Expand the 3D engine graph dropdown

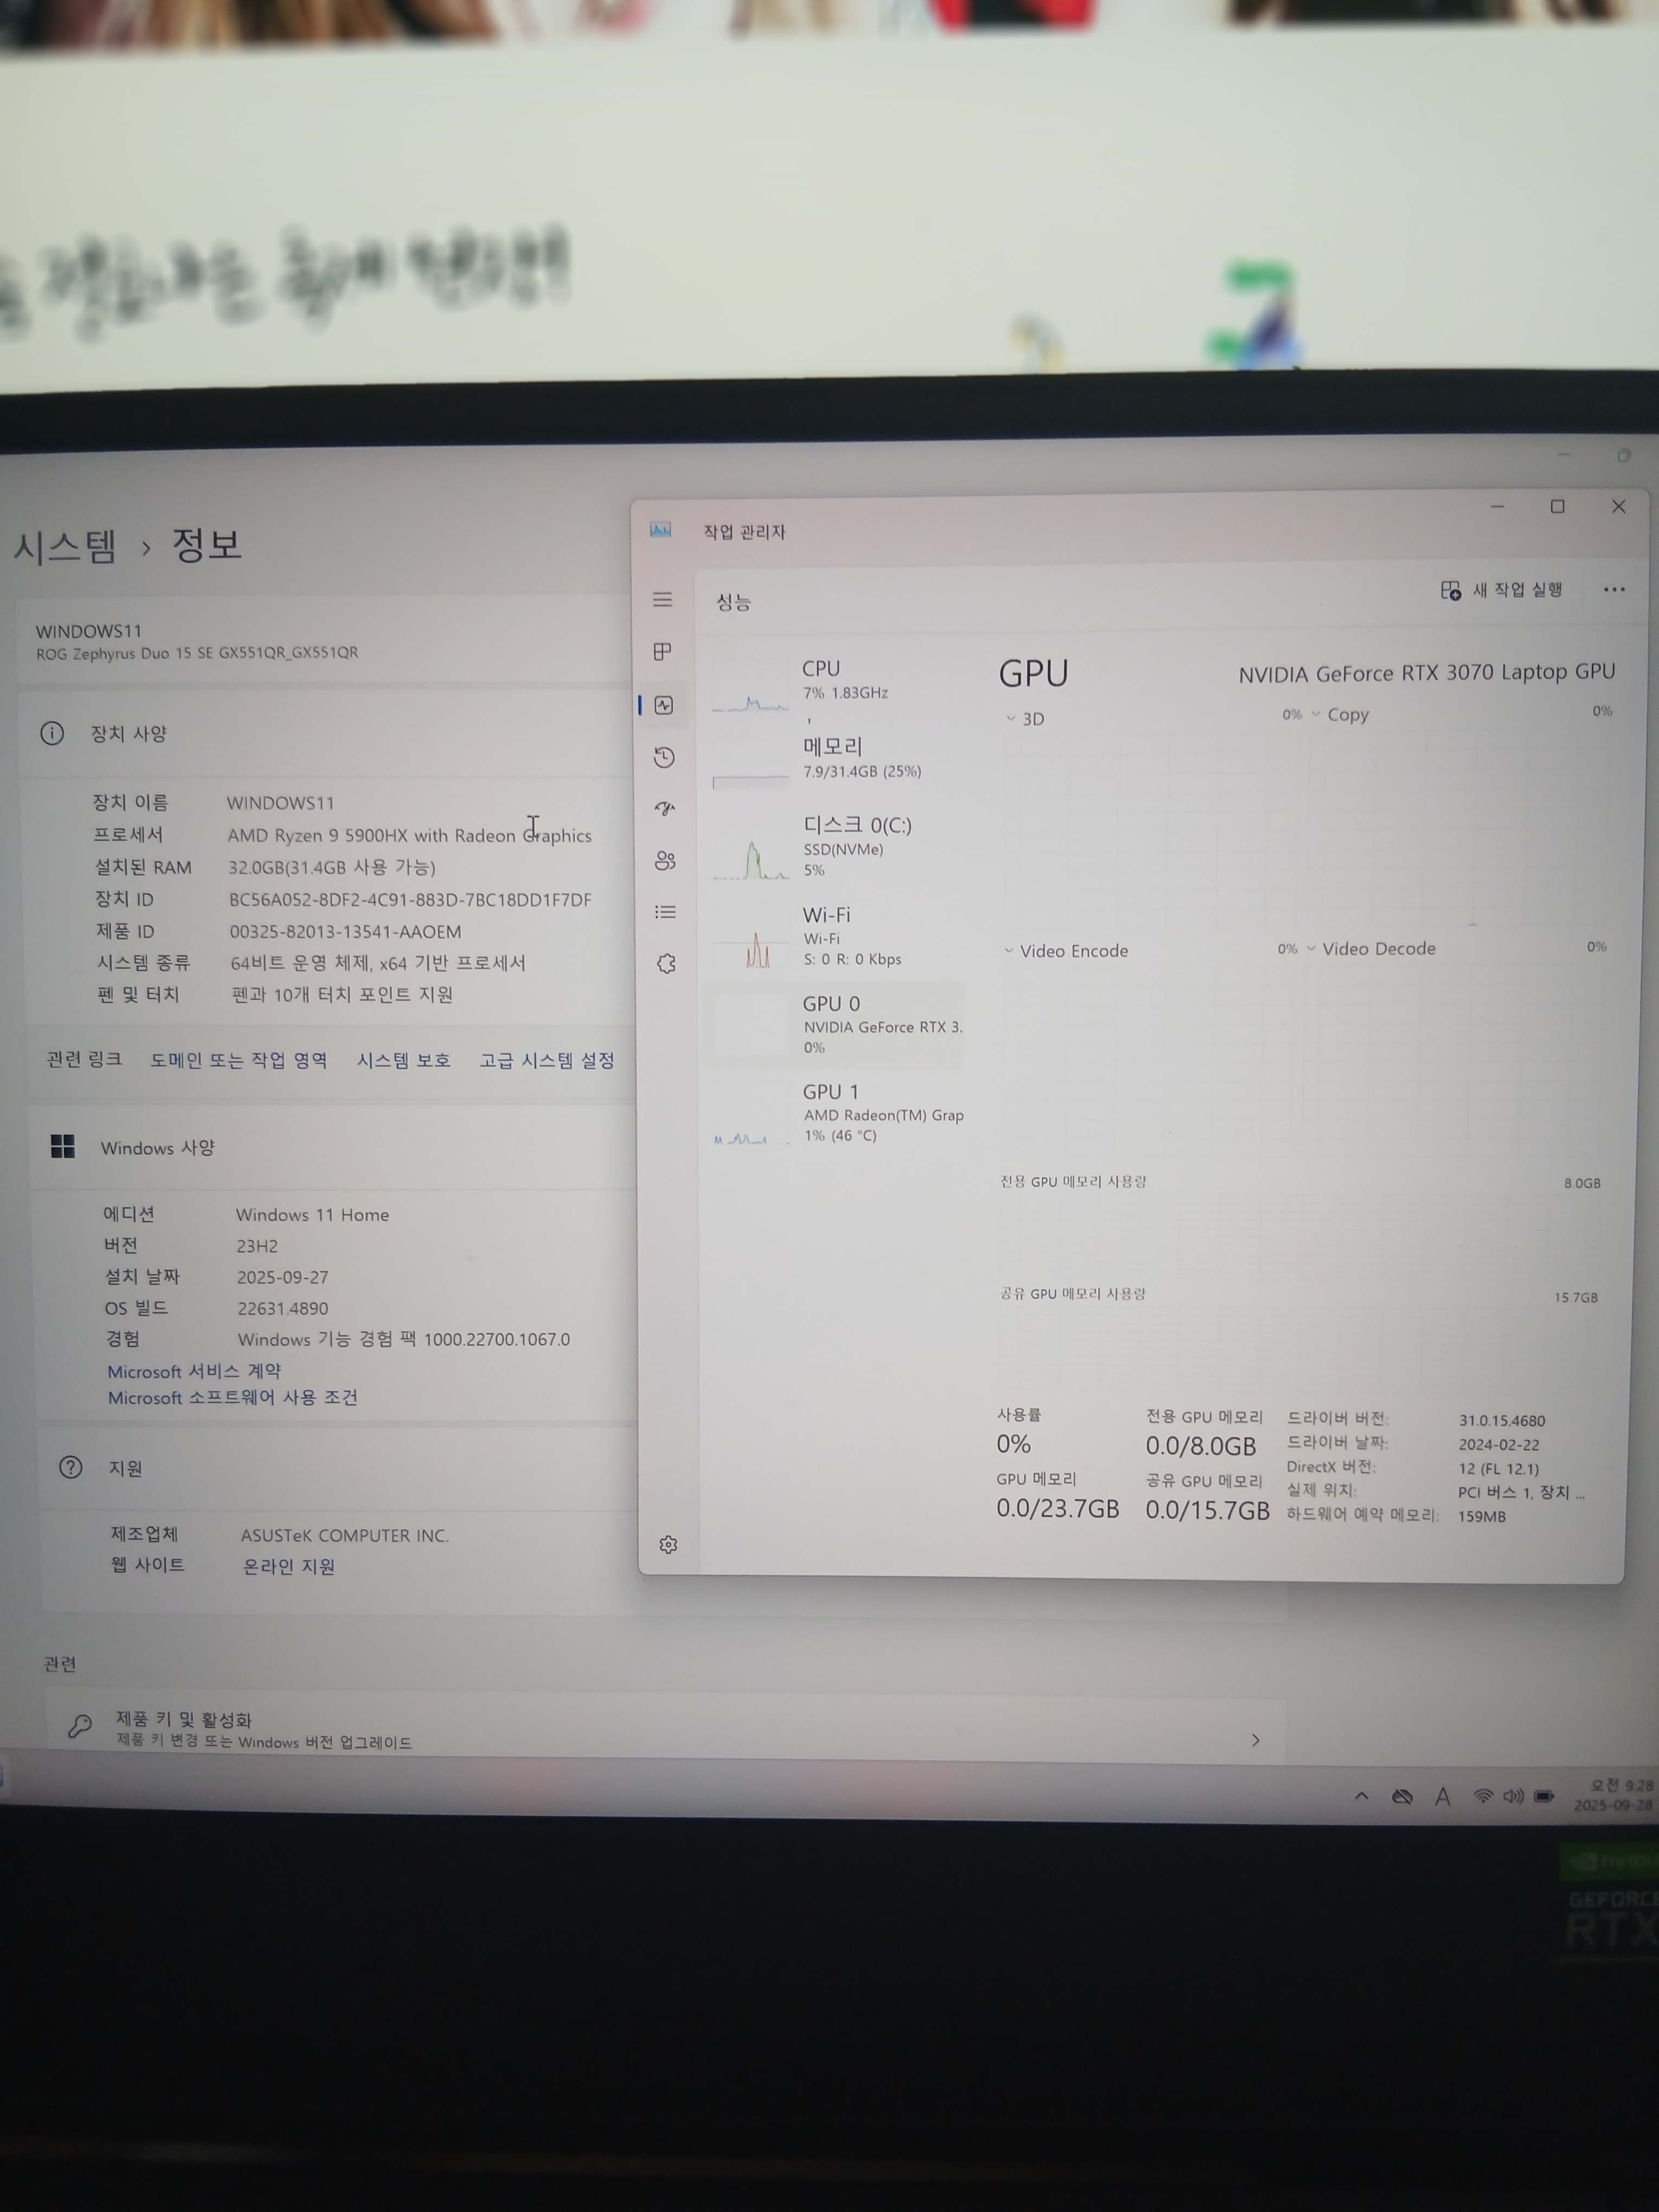[1025, 719]
